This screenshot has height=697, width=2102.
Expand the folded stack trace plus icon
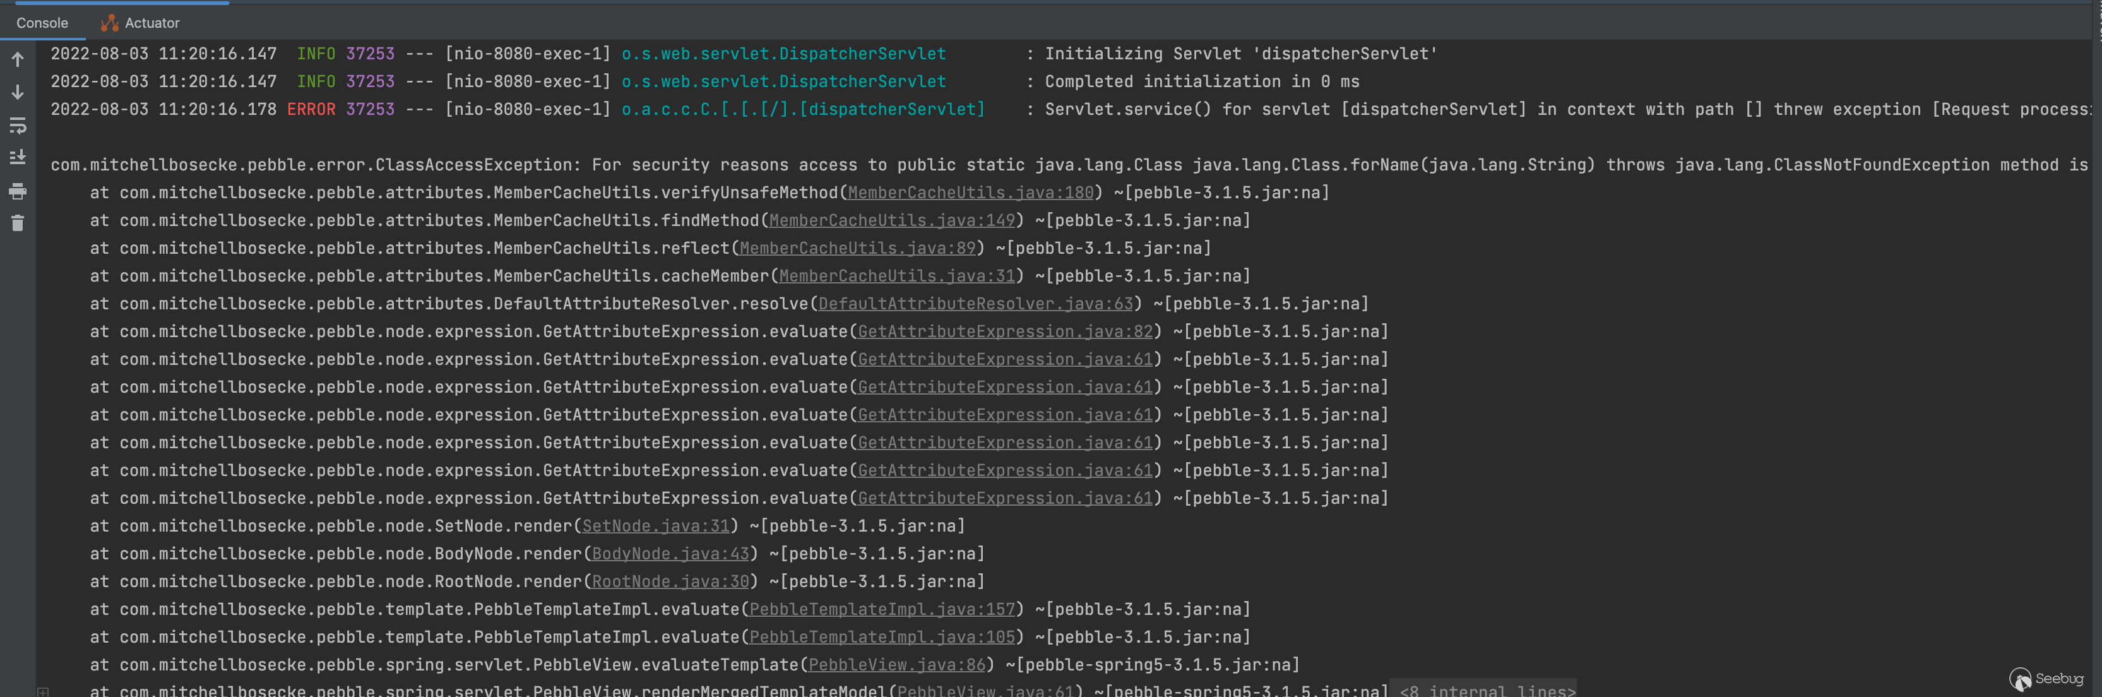click(x=42, y=692)
